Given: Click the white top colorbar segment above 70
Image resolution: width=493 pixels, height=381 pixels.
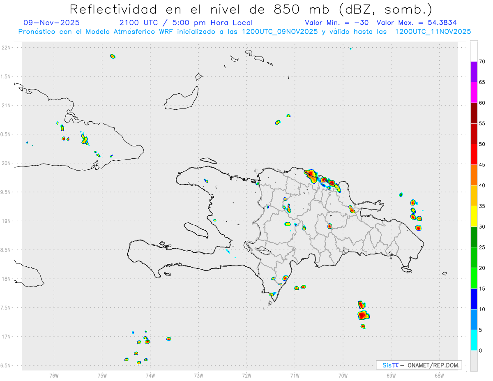Looking at the screenshot, I should 474,51.
